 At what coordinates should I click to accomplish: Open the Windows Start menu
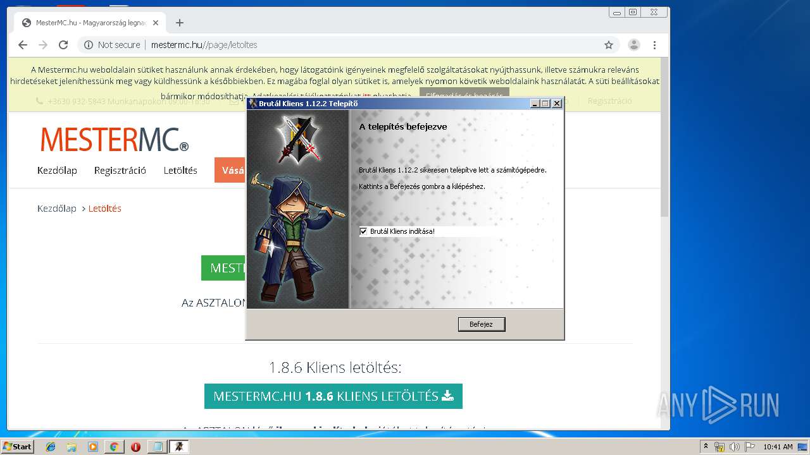[x=17, y=446]
